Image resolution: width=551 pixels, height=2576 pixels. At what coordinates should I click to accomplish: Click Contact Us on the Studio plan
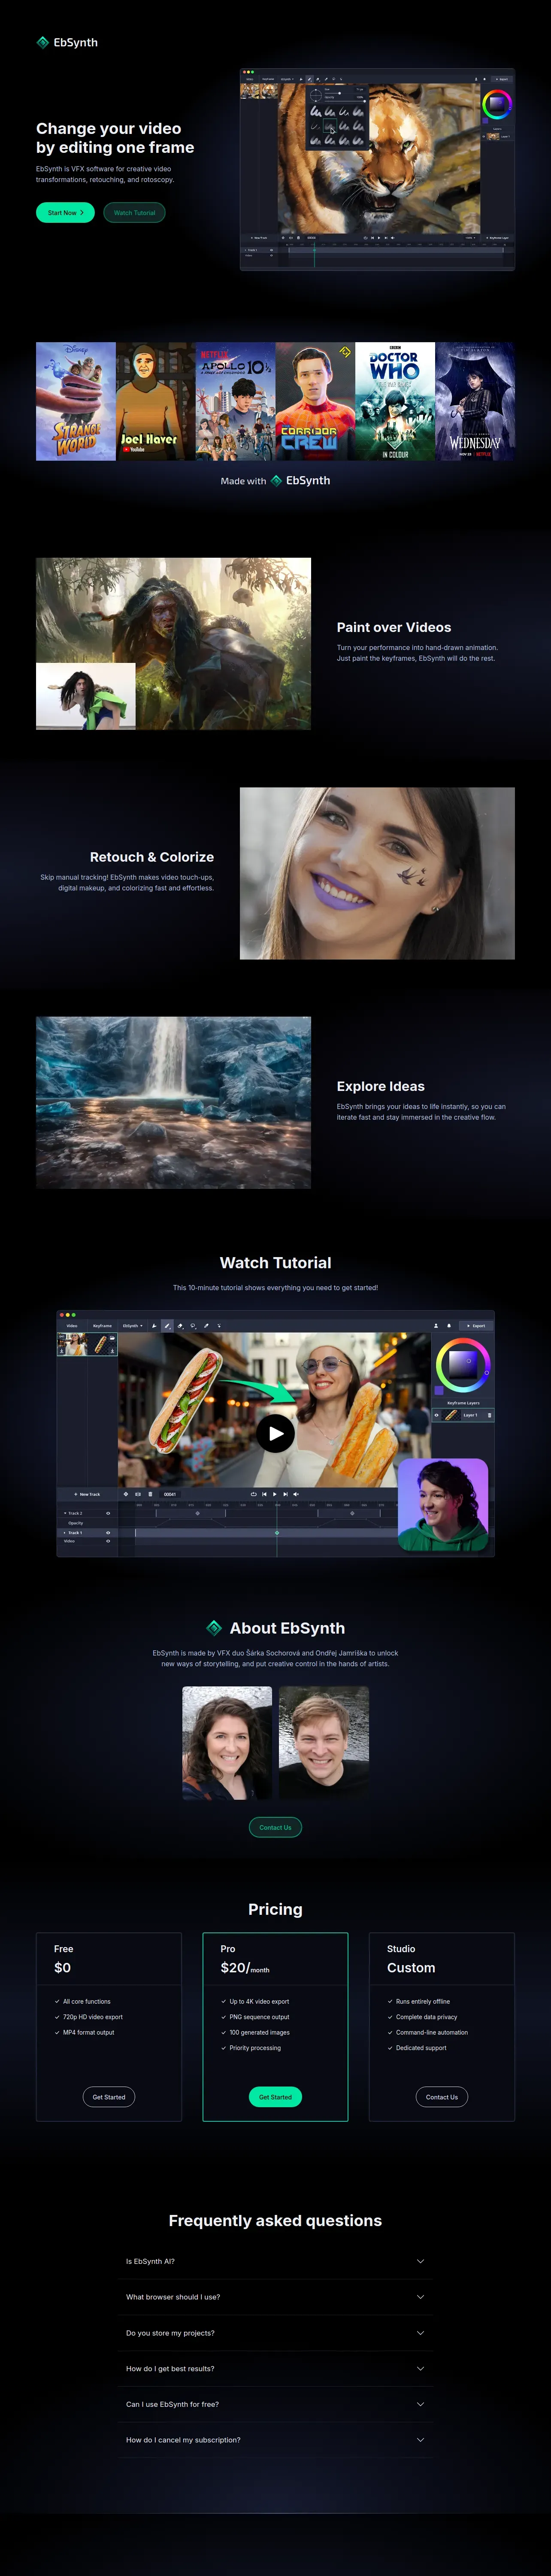pyautogui.click(x=442, y=2096)
